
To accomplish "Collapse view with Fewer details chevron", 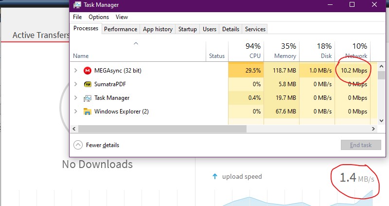I will point(78,145).
